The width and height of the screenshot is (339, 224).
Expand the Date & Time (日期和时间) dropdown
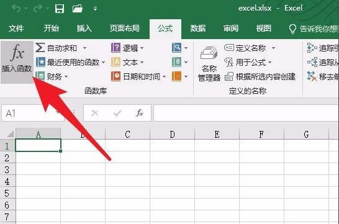(164, 76)
